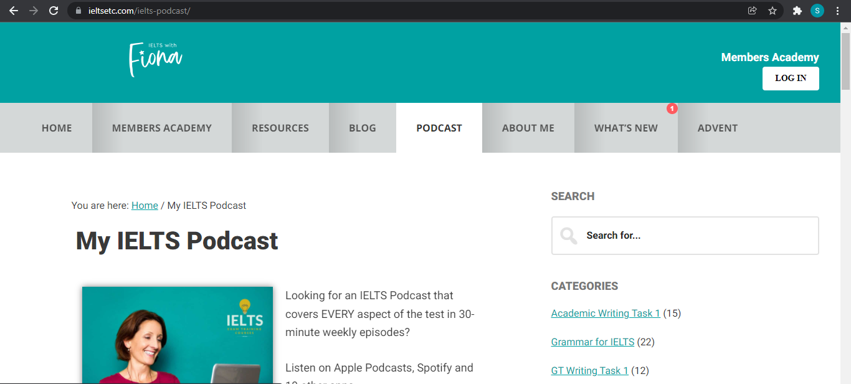Screen dimensions: 851x384
Task: Click the podcast cover image of Fiona
Action: pyautogui.click(x=178, y=335)
